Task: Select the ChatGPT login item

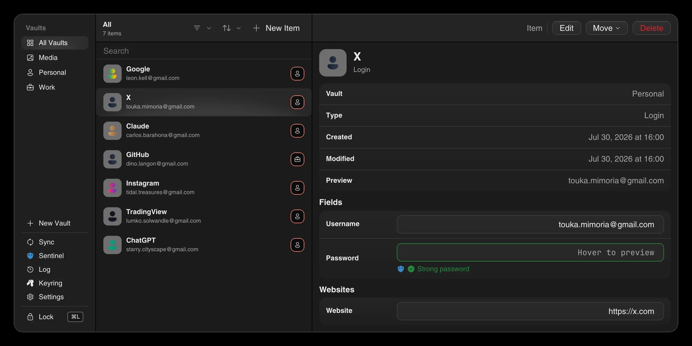Action: (x=204, y=245)
